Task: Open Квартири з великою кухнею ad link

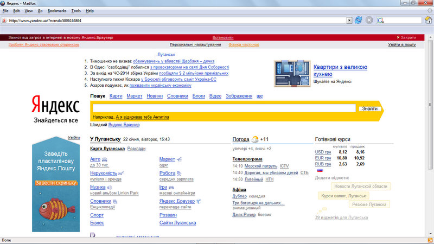Action: click(340, 70)
